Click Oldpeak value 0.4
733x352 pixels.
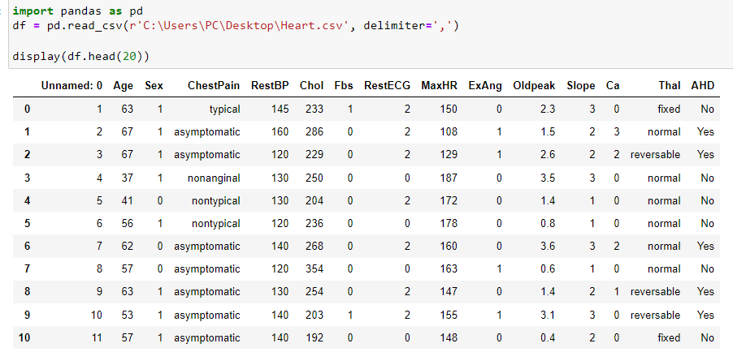[x=548, y=337]
